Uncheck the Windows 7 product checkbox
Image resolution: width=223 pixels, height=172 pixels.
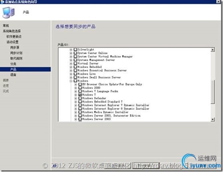(80, 95)
